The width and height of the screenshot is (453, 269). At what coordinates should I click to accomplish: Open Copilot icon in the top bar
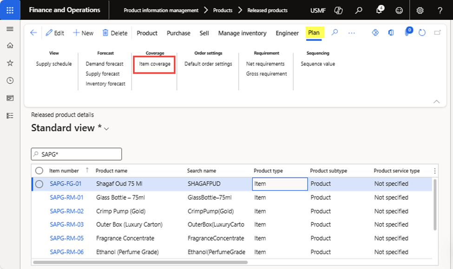tap(338, 10)
